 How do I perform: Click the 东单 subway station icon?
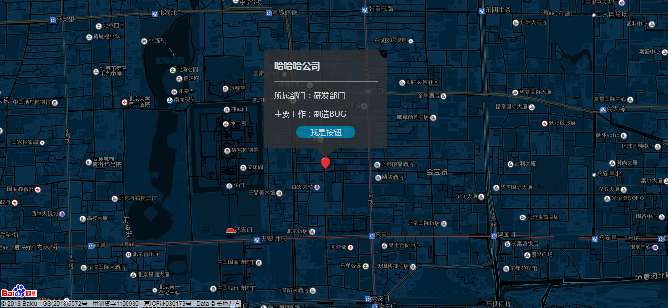[x=371, y=235]
